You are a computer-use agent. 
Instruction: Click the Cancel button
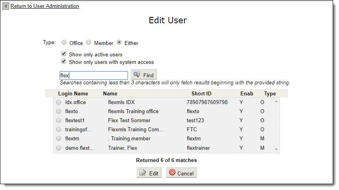point(181,173)
